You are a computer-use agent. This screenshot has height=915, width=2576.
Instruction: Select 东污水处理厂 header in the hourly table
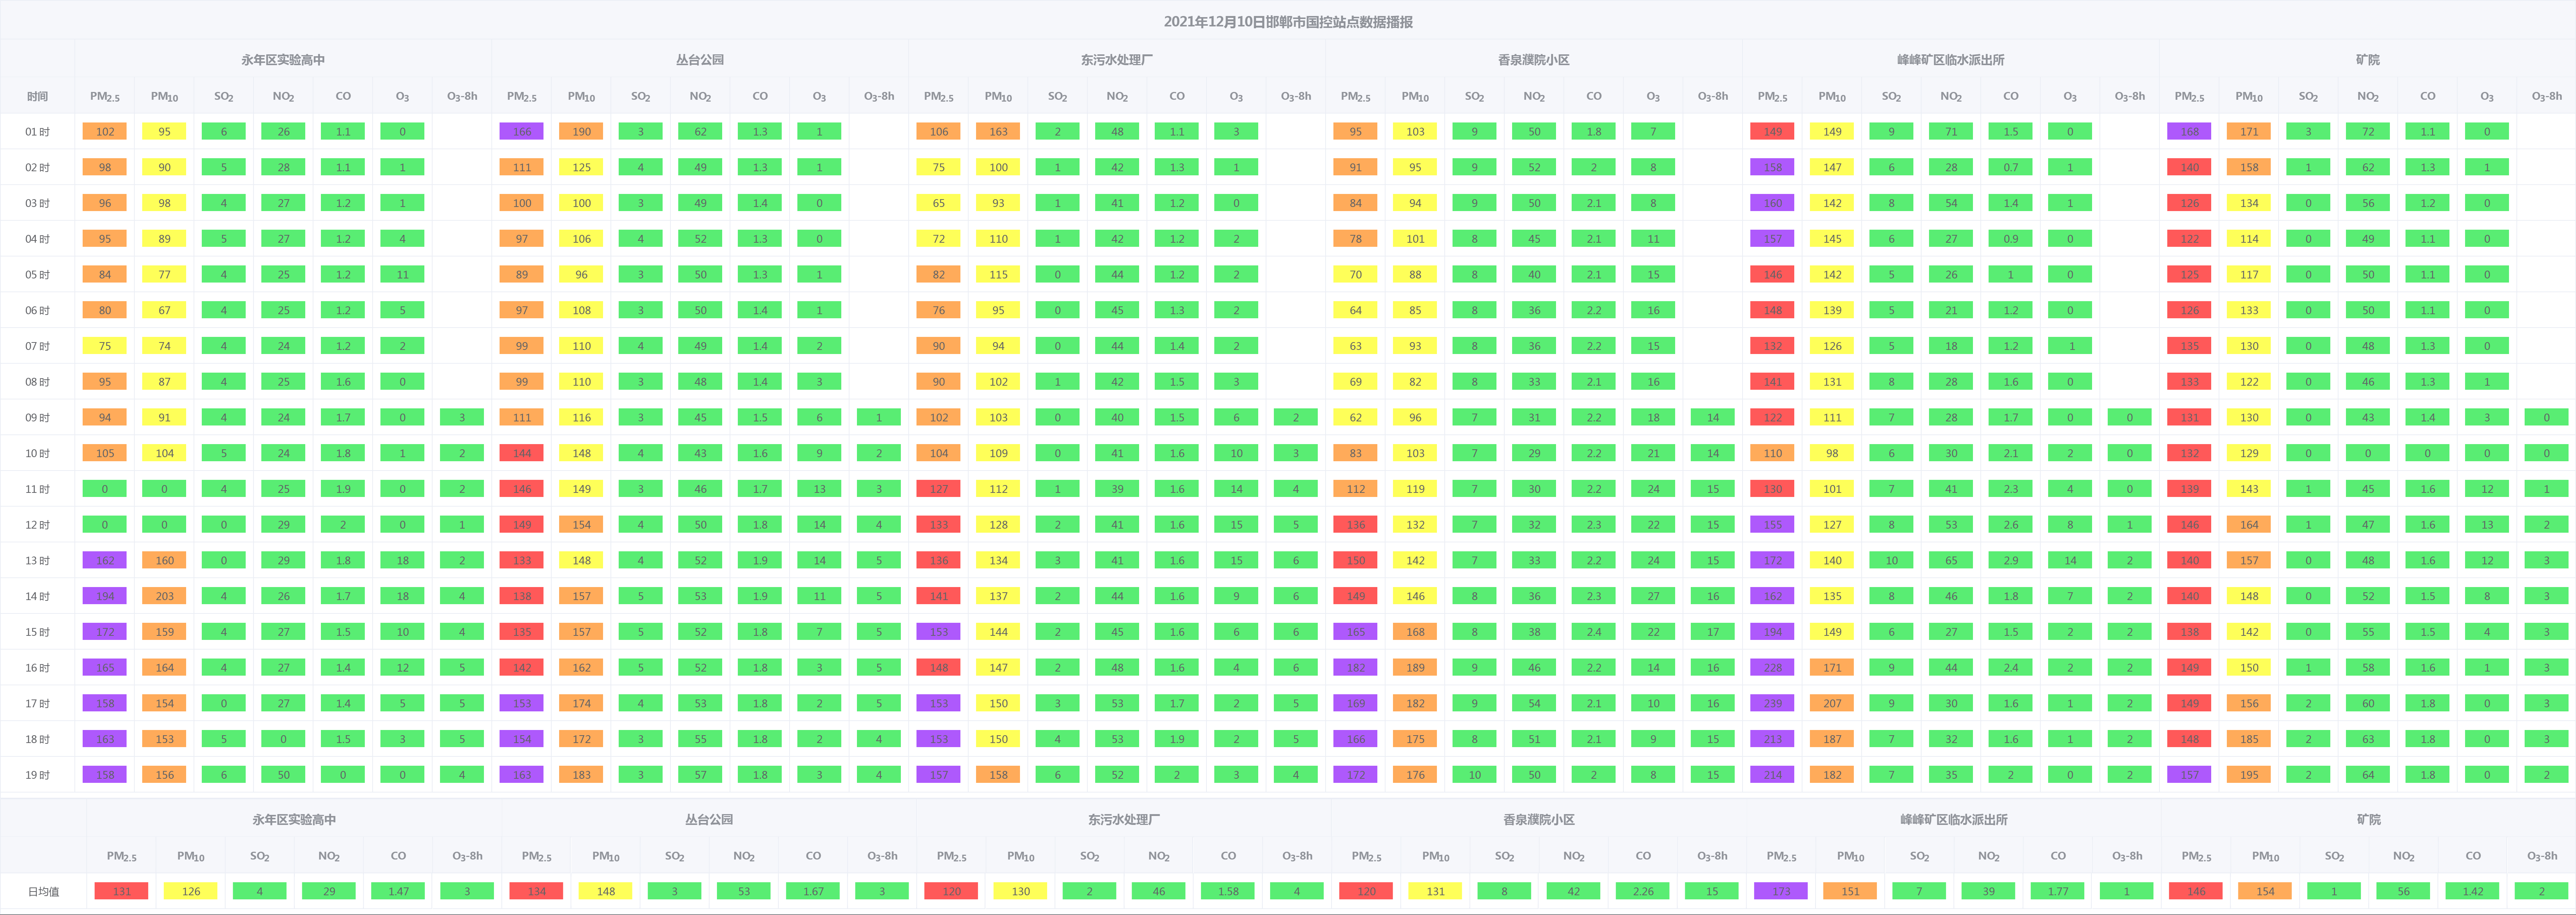[1117, 60]
